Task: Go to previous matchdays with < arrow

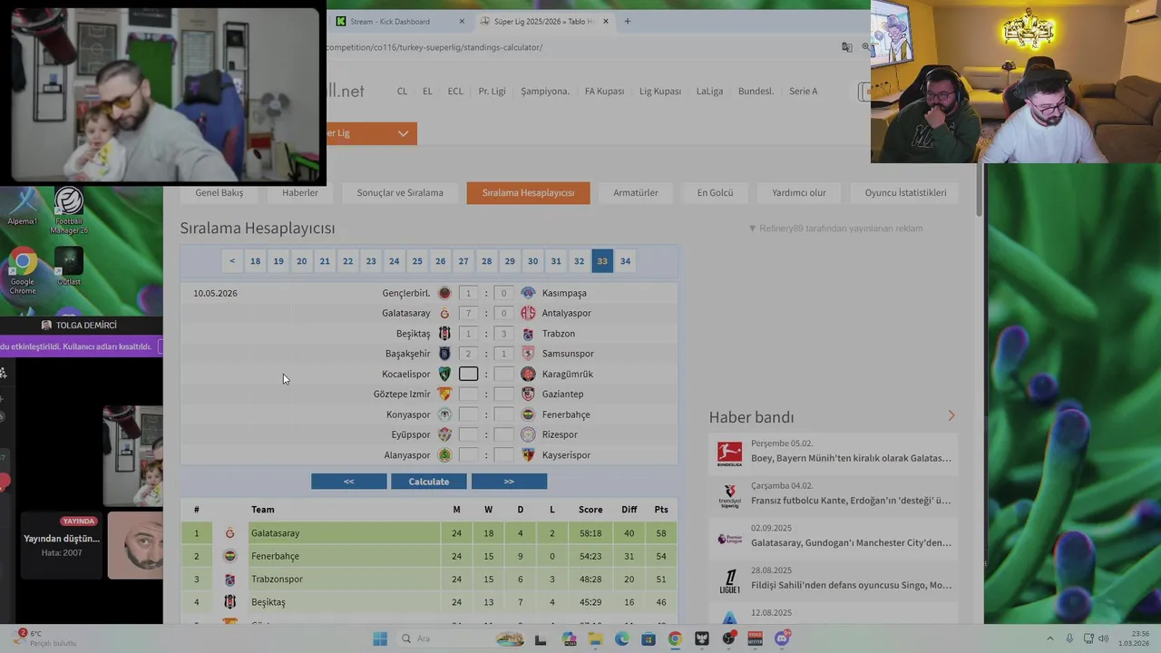Action: click(x=232, y=261)
